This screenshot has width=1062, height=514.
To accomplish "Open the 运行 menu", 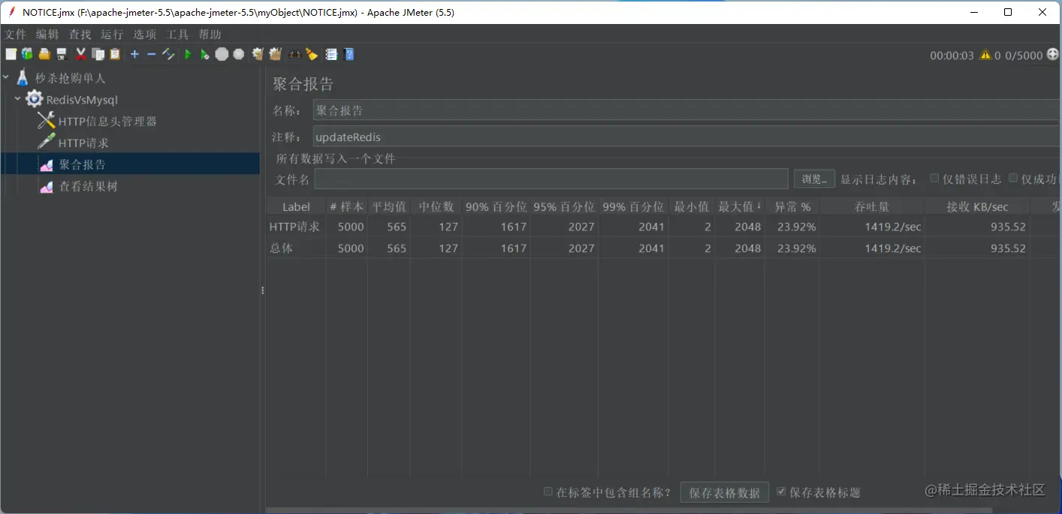I will coord(112,35).
